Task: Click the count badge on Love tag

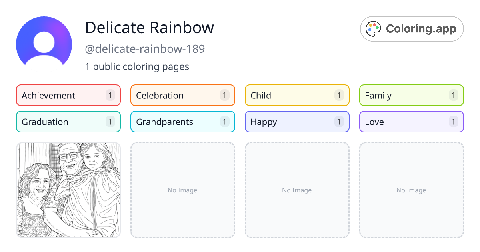Action: [453, 122]
